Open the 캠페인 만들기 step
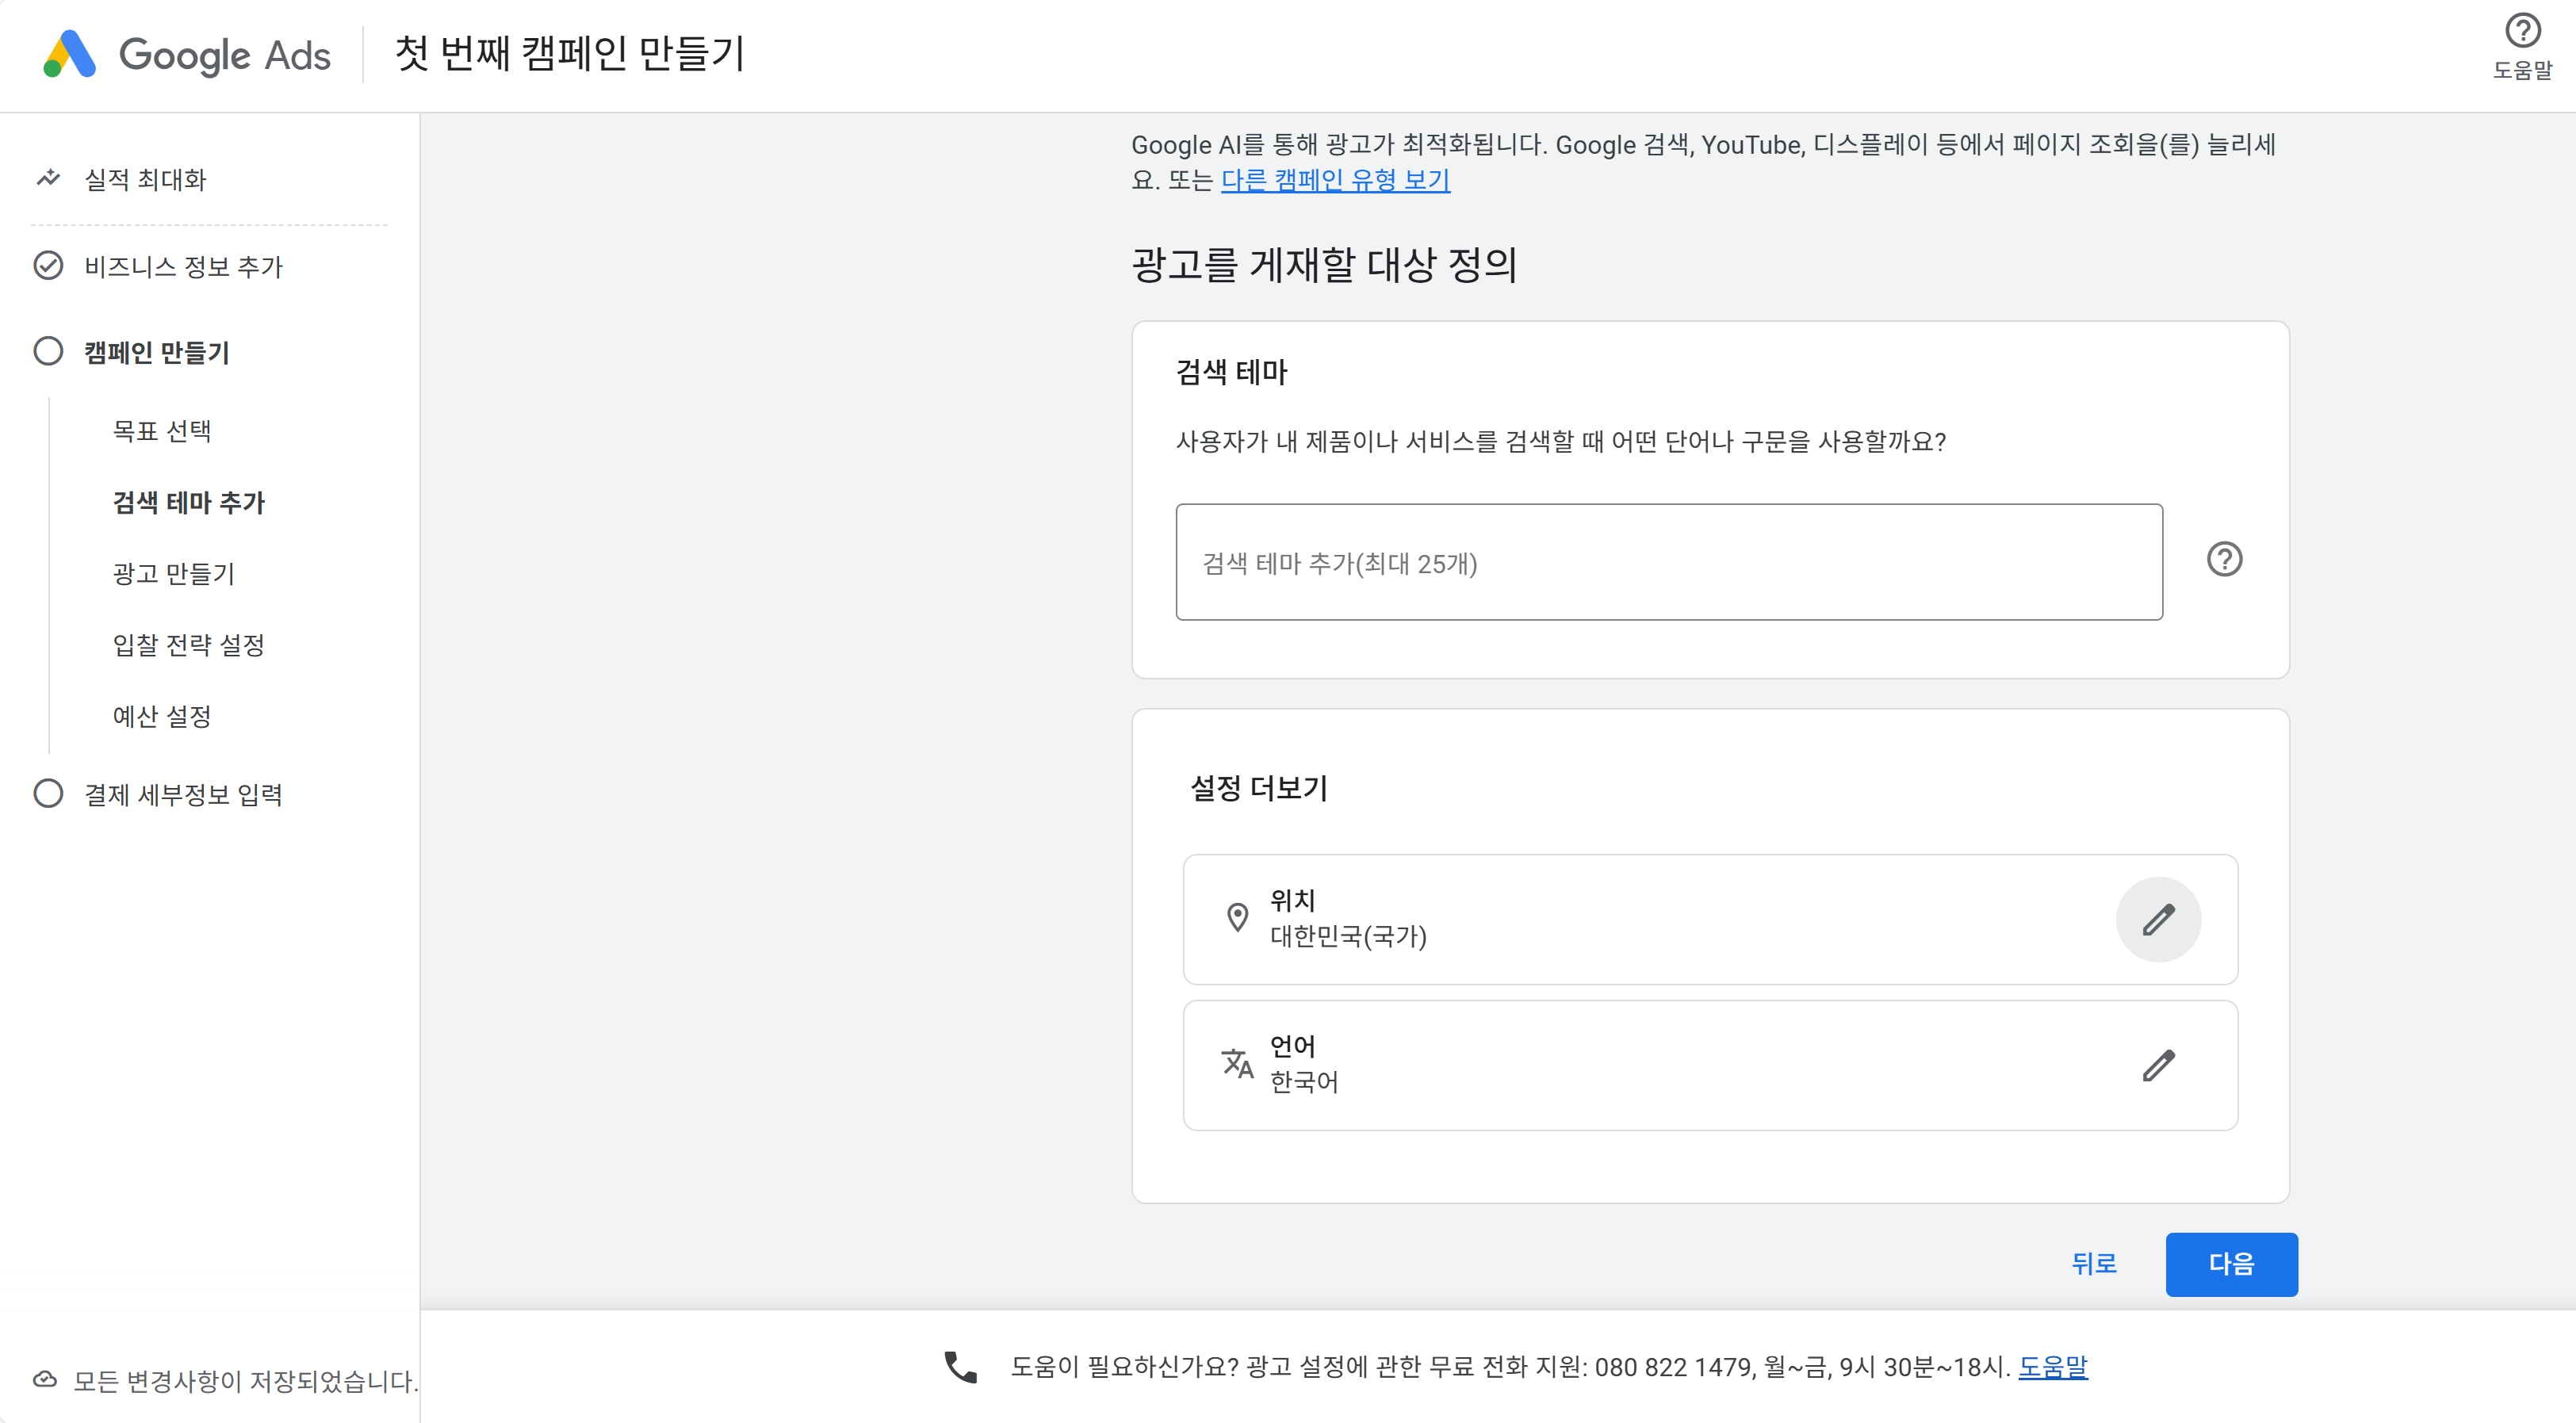 [x=157, y=352]
